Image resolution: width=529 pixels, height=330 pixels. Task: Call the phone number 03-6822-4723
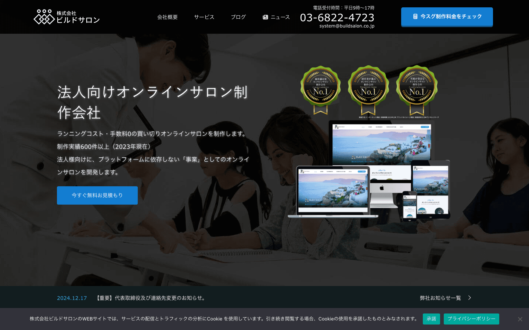(x=337, y=17)
